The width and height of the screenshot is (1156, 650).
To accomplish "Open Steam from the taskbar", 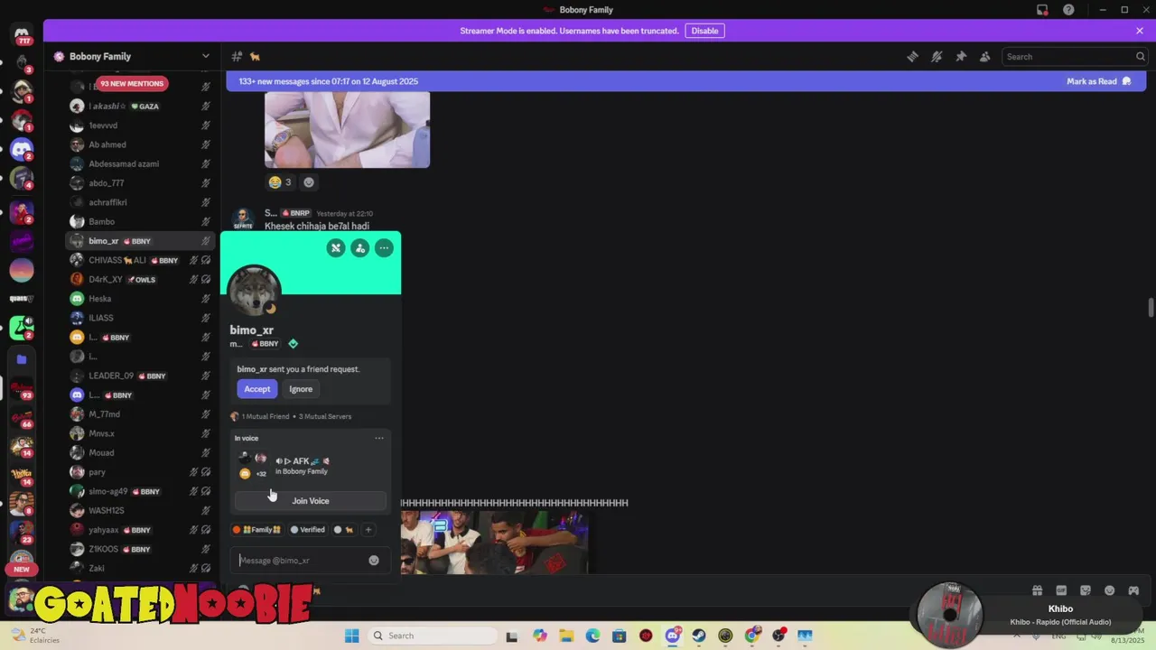I will click(699, 636).
